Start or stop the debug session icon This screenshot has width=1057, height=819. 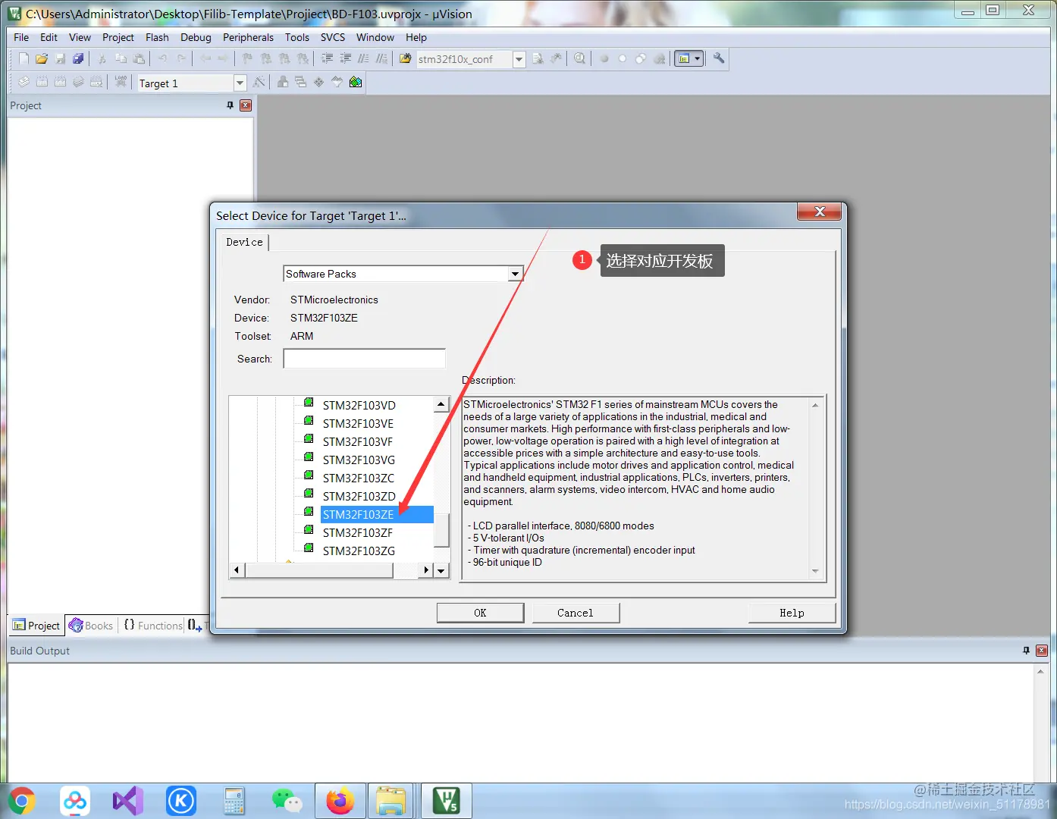point(580,58)
